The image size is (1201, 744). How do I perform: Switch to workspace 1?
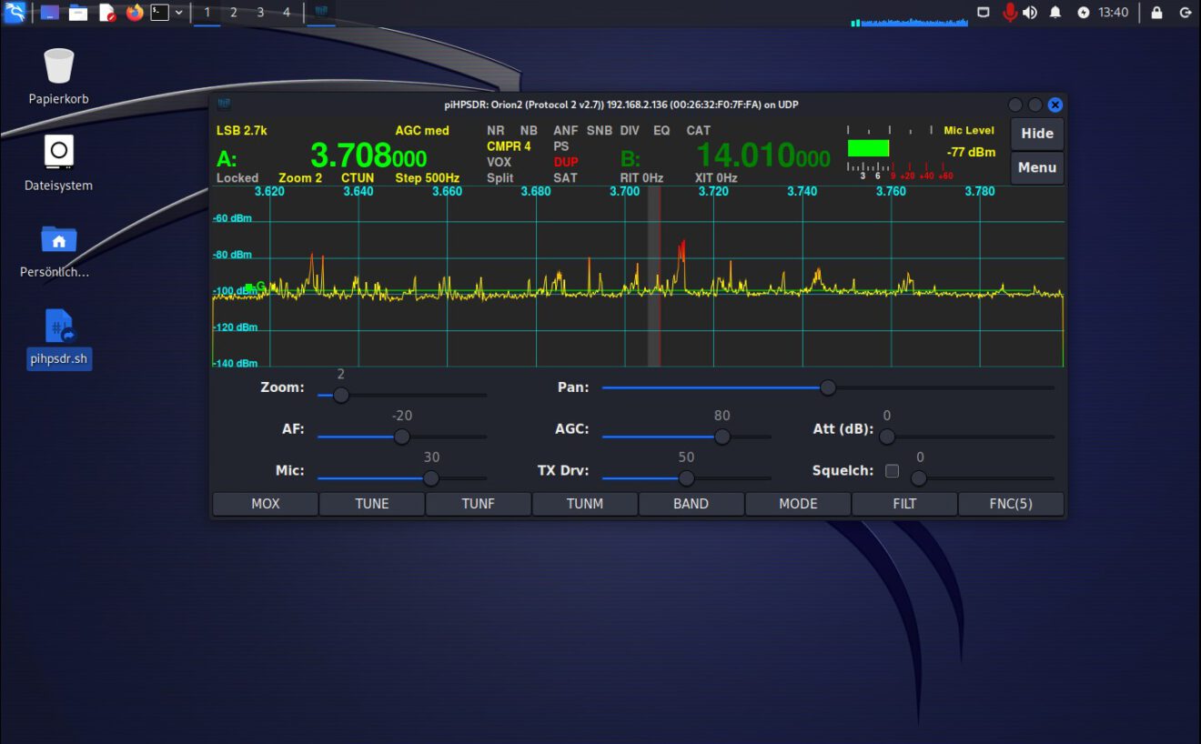[207, 13]
